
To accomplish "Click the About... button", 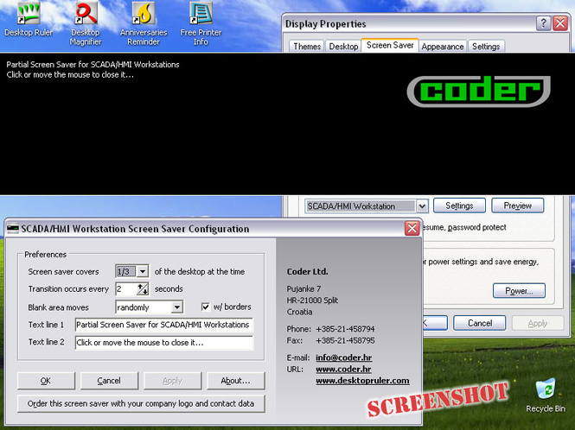I will pyautogui.click(x=235, y=381).
